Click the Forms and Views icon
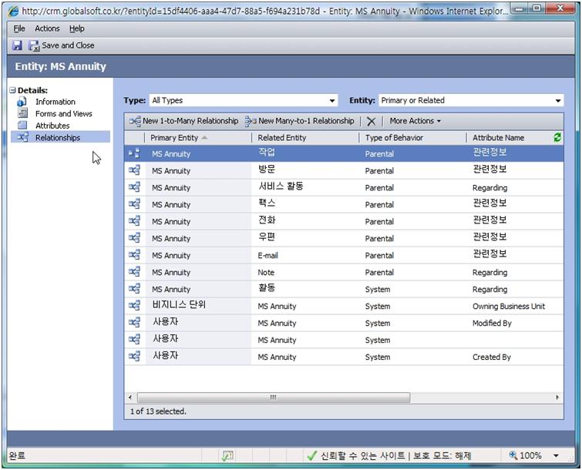The image size is (582, 470). [x=22, y=112]
